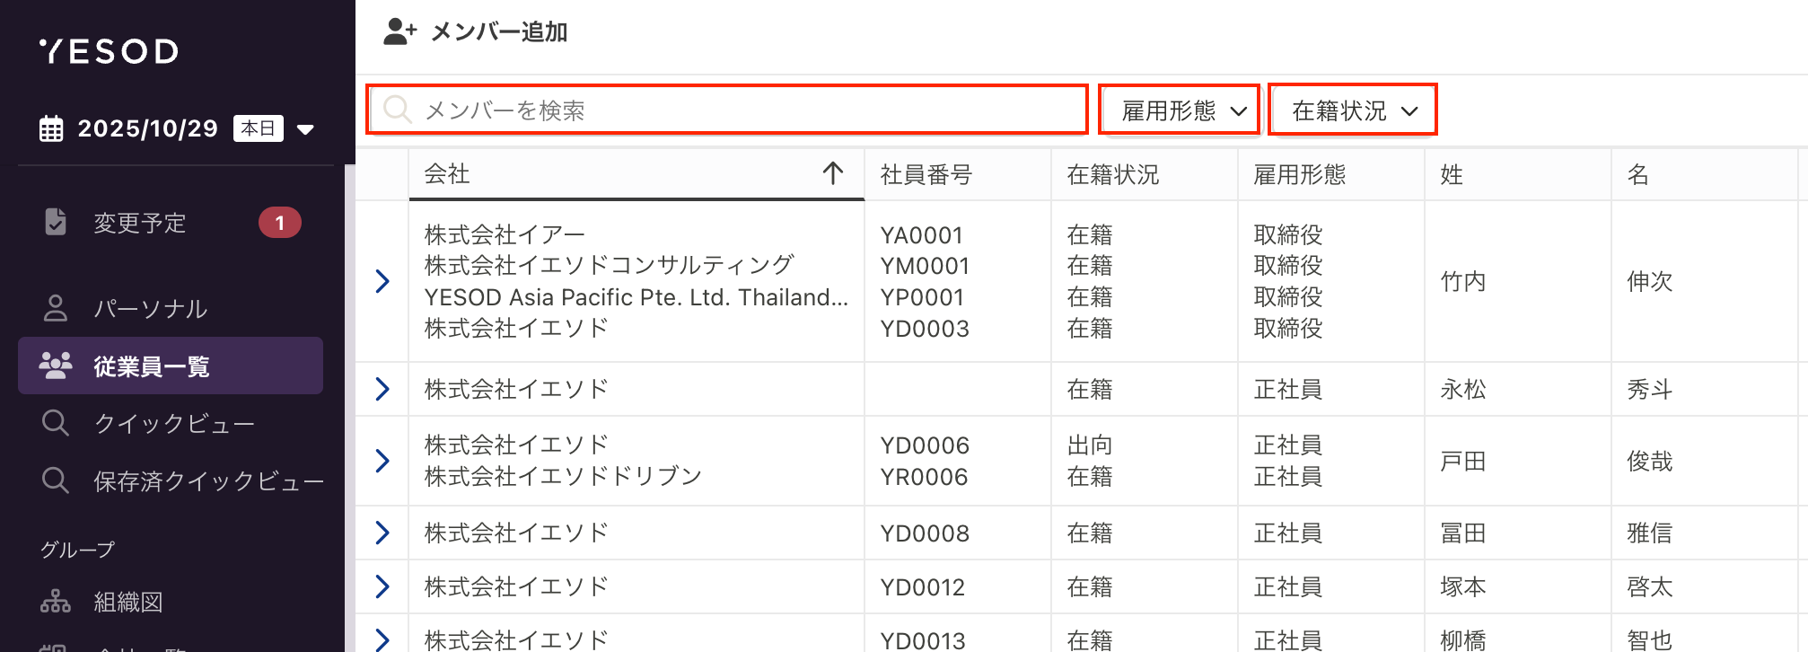
Task: Click the calendar icon beside the date
Action: coord(51,129)
